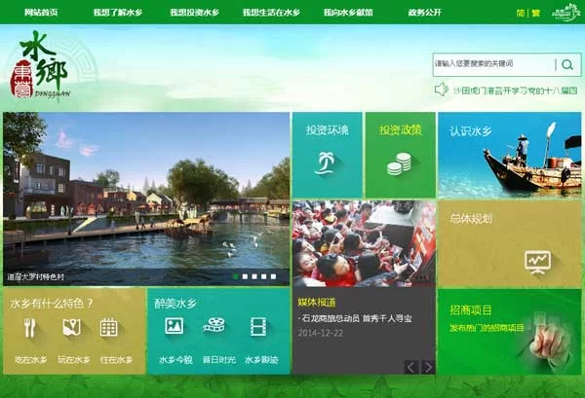Open 投资环境 palm tree tile
The height and width of the screenshot is (398, 585).
pyautogui.click(x=327, y=155)
